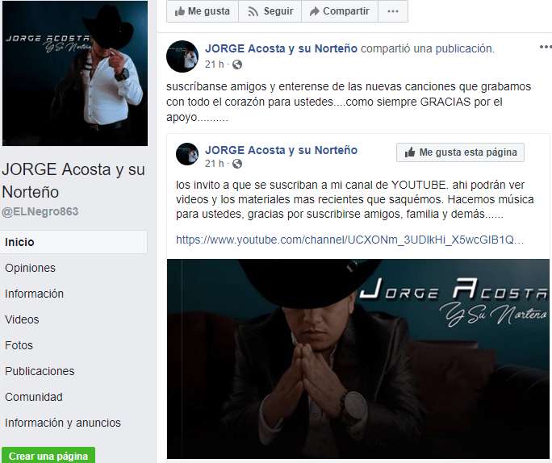Click the publicación link in post header
Screen dimensions: 552x463
pyautogui.click(x=464, y=48)
